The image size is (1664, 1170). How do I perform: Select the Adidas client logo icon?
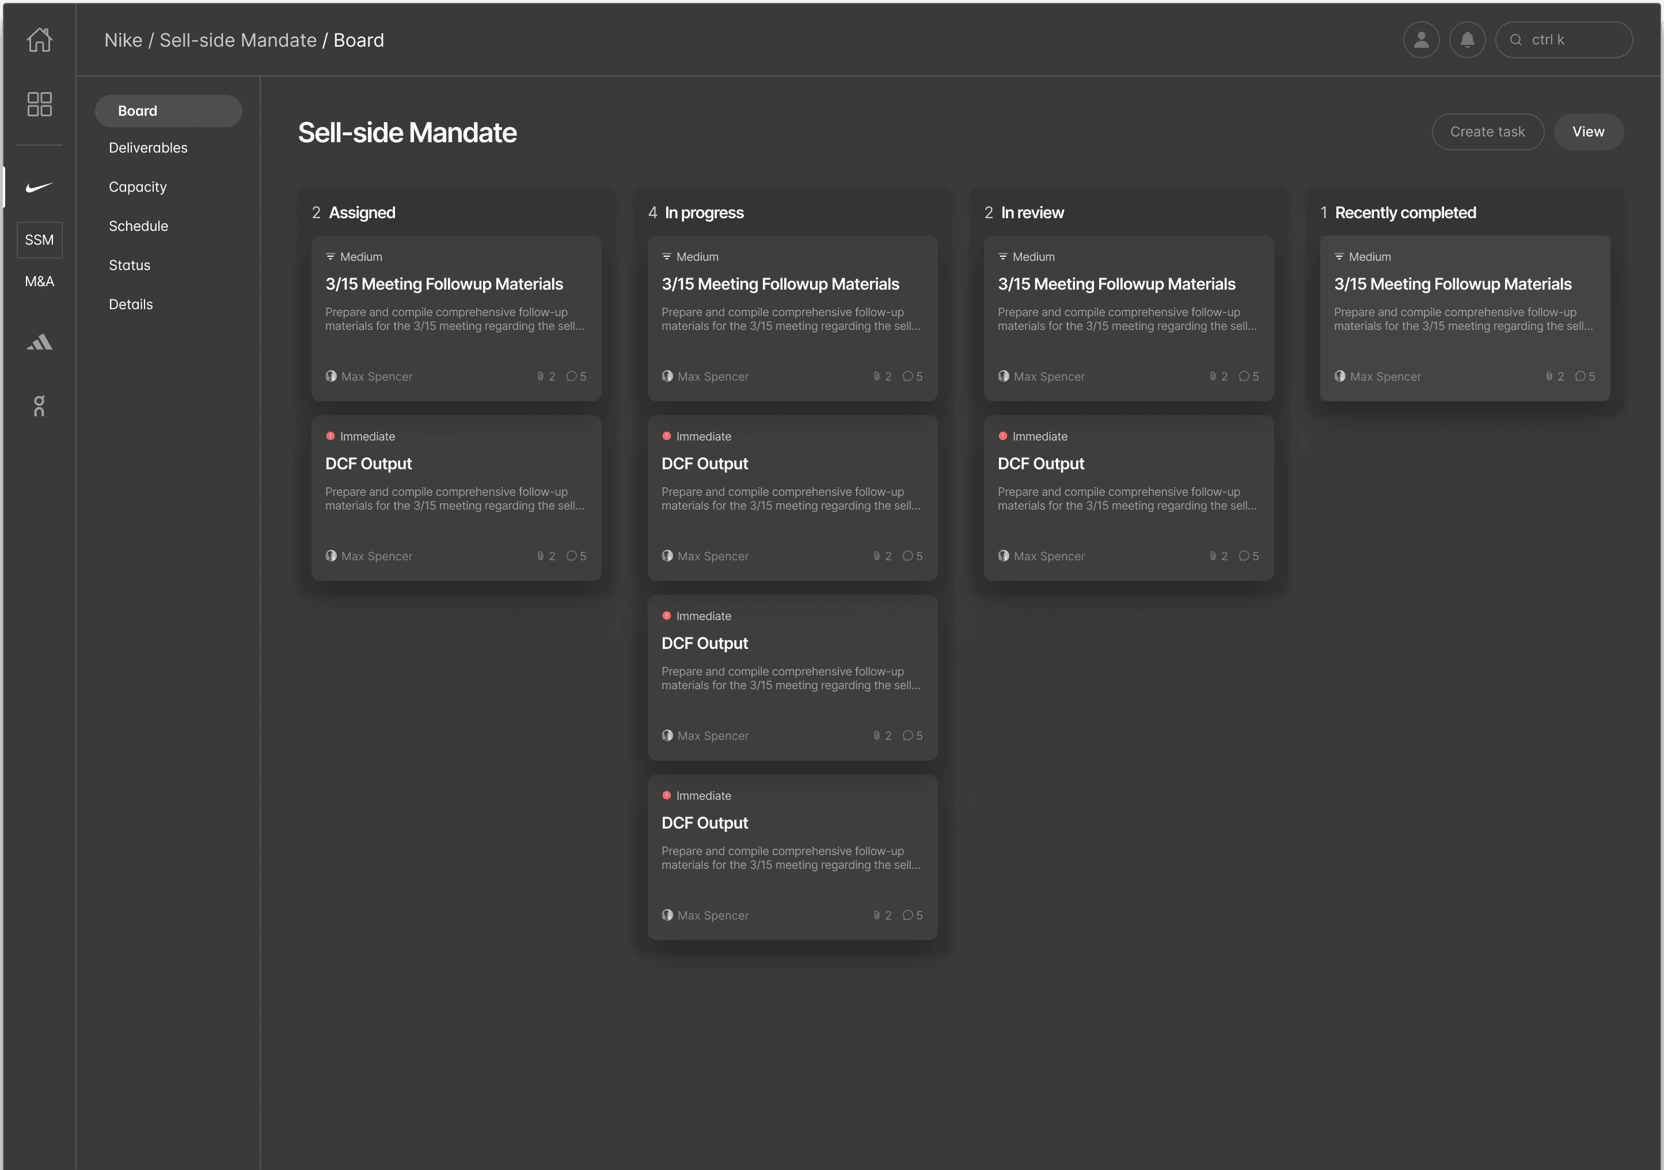pos(39,342)
